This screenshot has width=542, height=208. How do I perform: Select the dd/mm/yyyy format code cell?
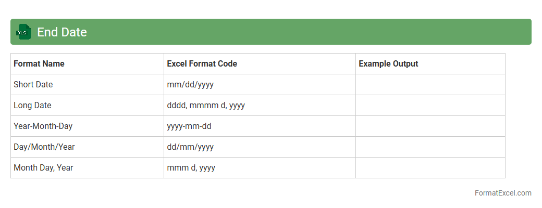190,147
